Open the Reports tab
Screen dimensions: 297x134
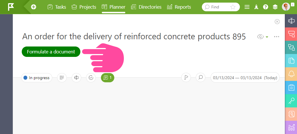[179, 7]
